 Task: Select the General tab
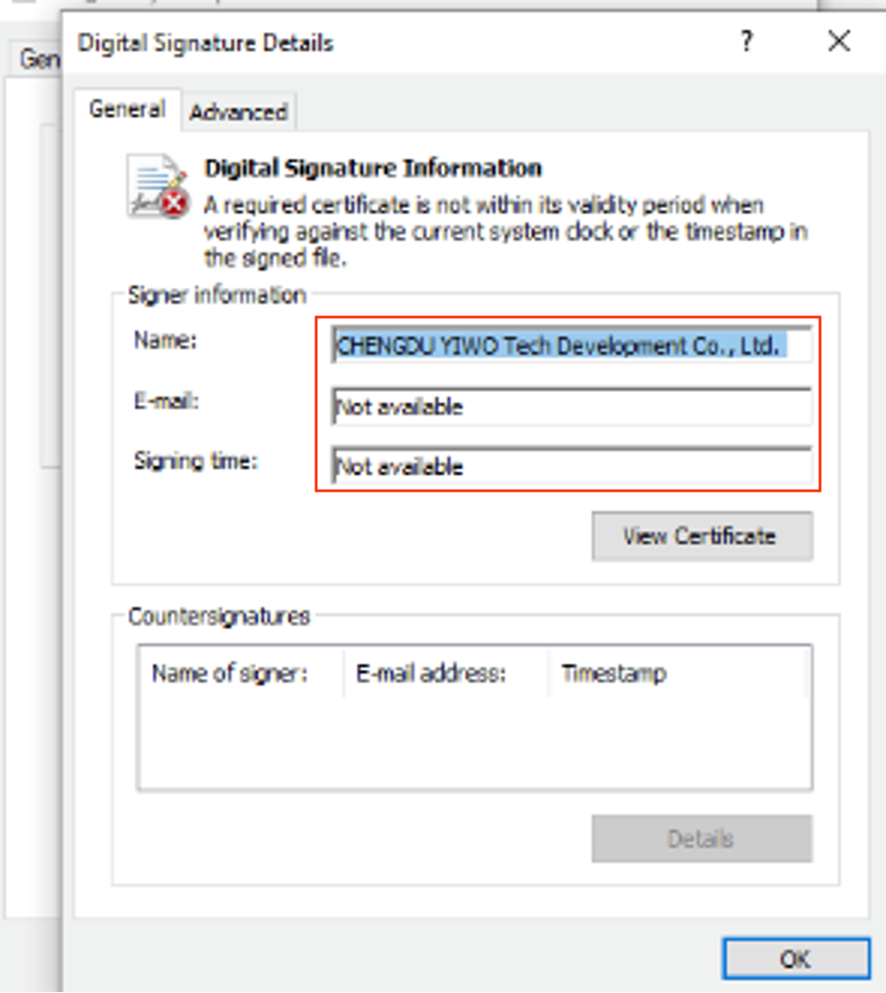(127, 109)
